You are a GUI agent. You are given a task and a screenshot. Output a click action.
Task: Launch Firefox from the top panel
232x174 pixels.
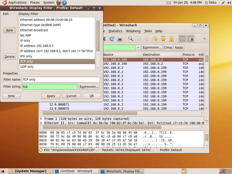pos(59,3)
